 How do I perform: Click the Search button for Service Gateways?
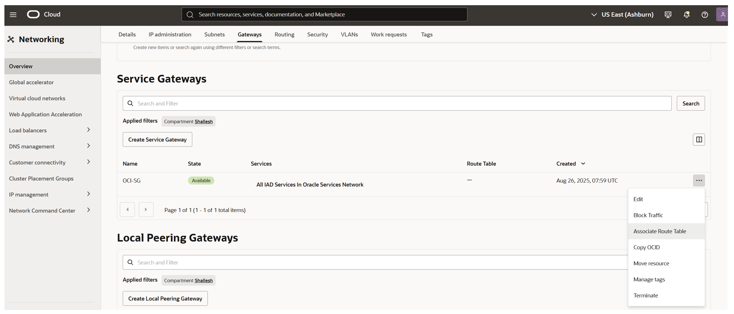(x=691, y=104)
